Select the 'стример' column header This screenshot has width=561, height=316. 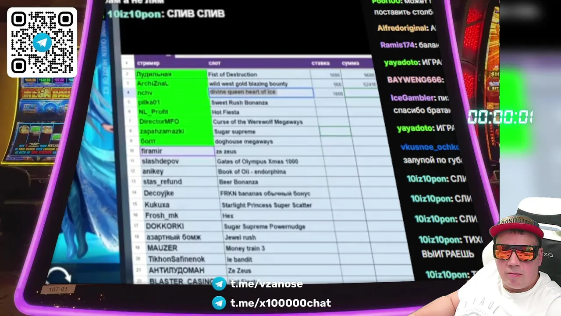point(148,63)
